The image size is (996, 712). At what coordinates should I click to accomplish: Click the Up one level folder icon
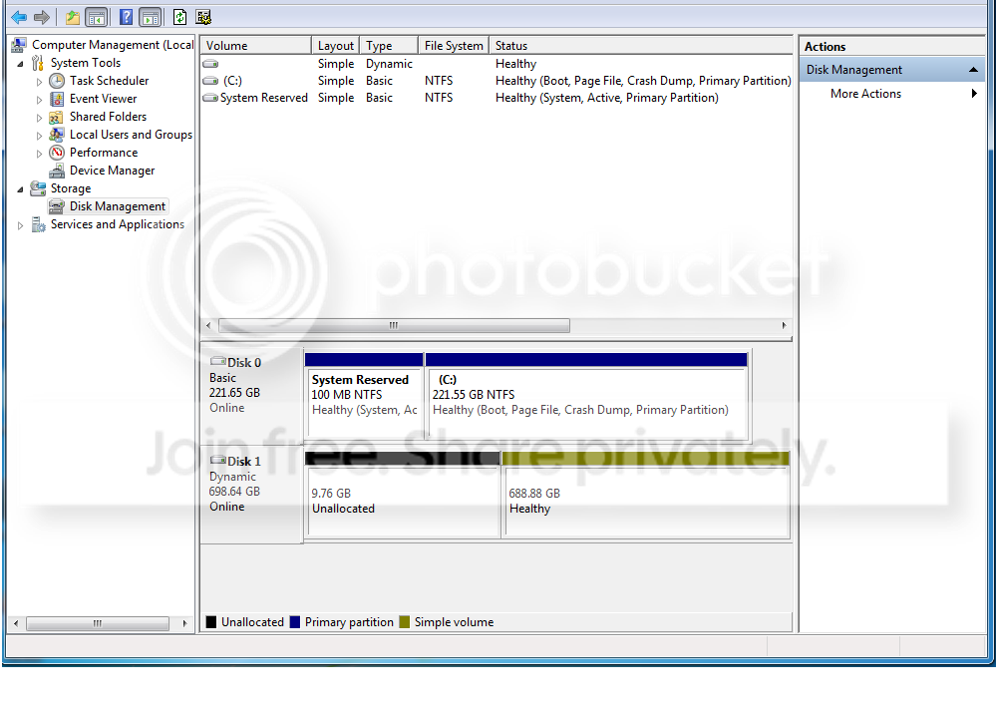pos(73,17)
